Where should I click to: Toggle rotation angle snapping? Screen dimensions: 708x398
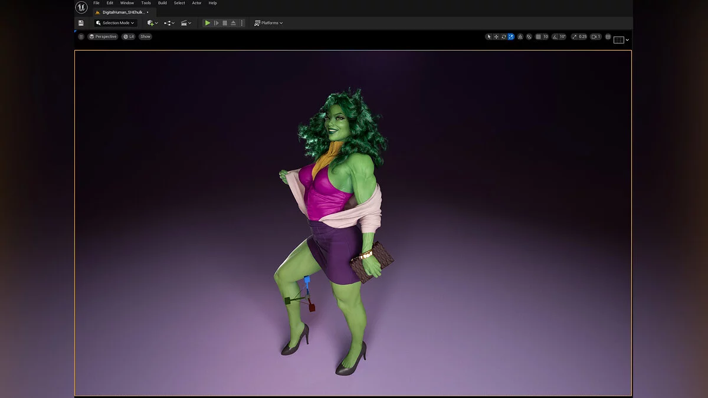click(555, 37)
